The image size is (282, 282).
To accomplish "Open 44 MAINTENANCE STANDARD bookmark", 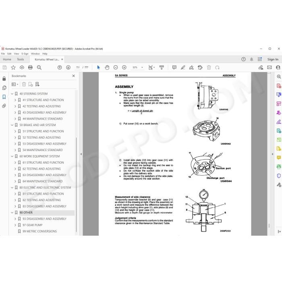I will (x=43, y=119).
